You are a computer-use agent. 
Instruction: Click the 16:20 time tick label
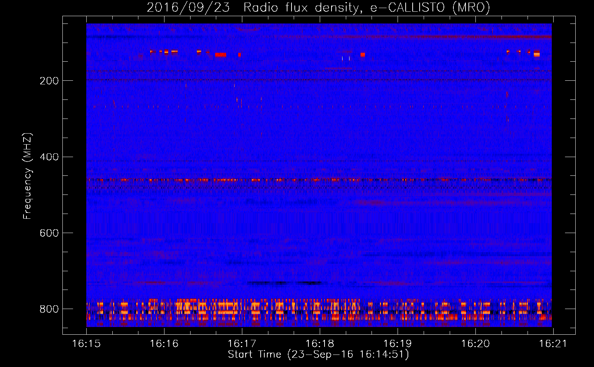pos(475,344)
